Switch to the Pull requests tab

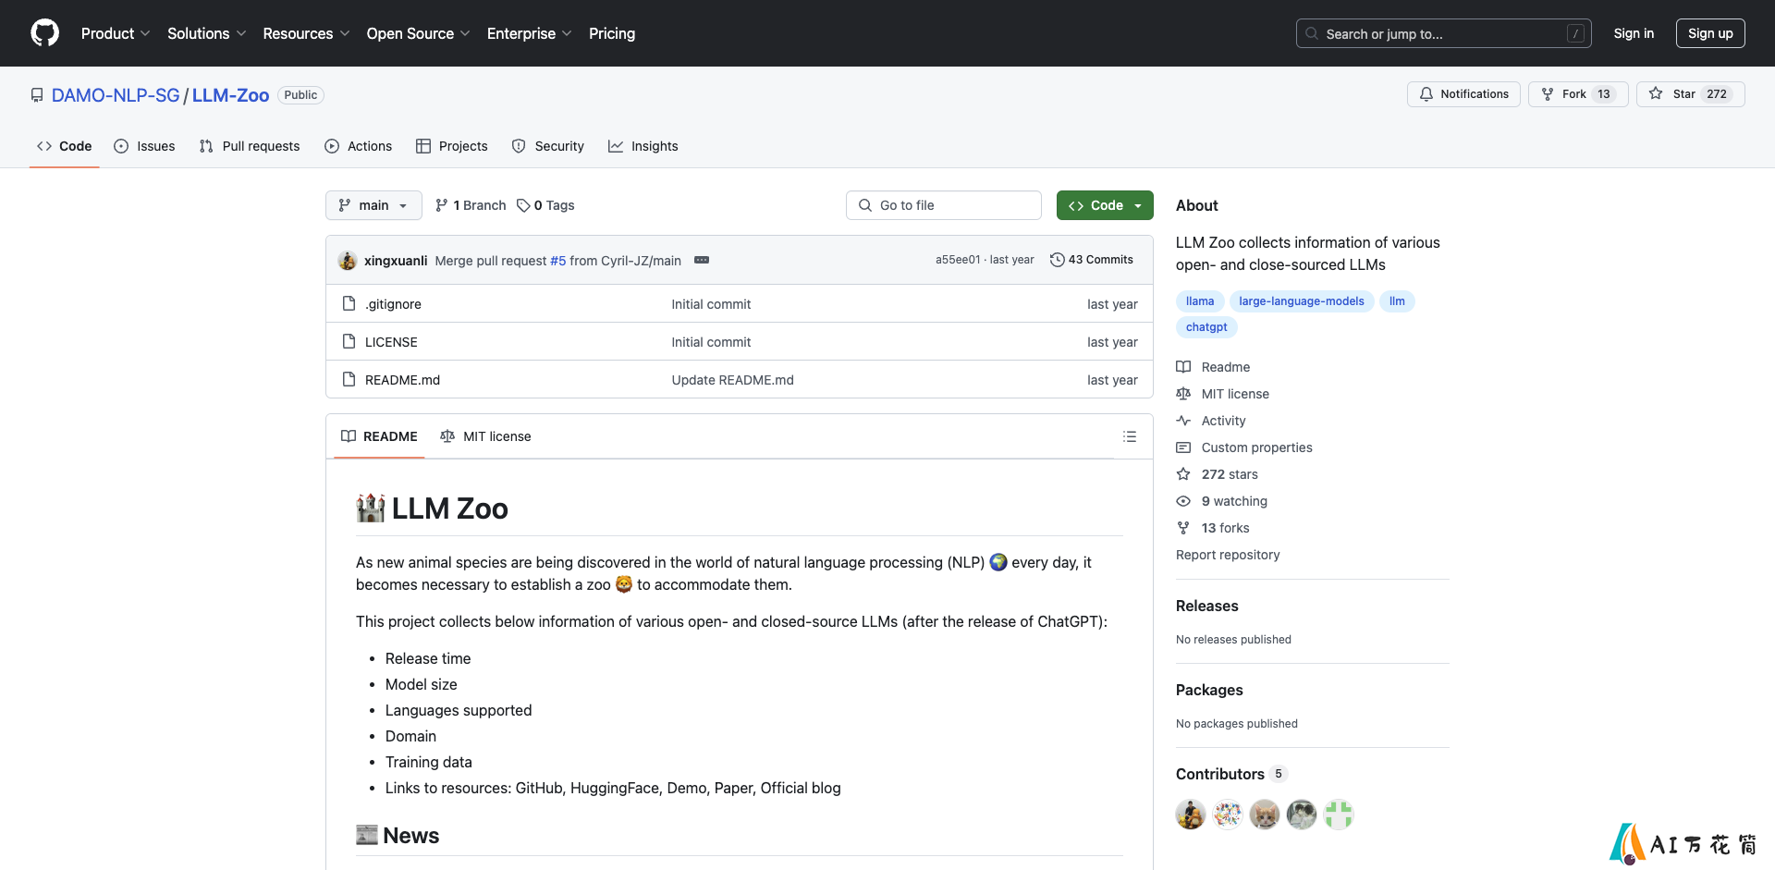250,146
